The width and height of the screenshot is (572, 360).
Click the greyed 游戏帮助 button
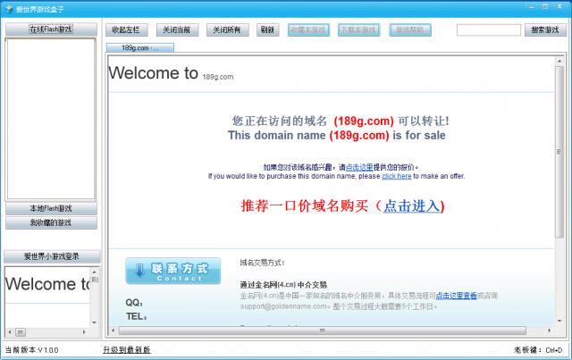click(x=410, y=29)
